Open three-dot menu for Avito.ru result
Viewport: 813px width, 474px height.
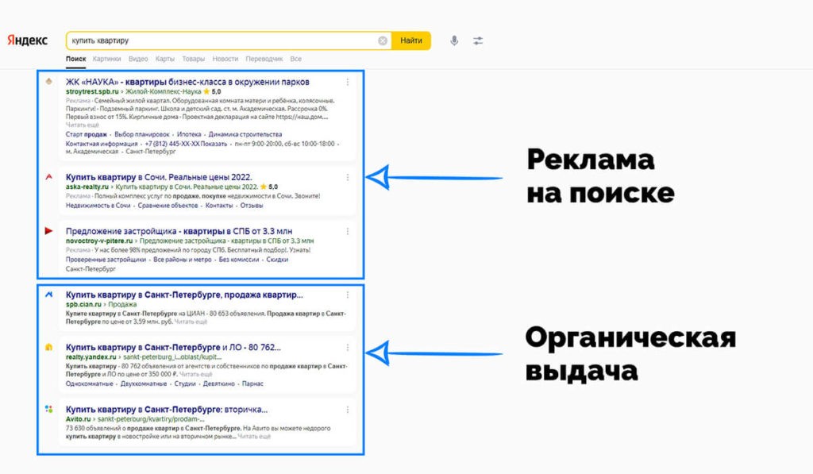click(x=348, y=410)
